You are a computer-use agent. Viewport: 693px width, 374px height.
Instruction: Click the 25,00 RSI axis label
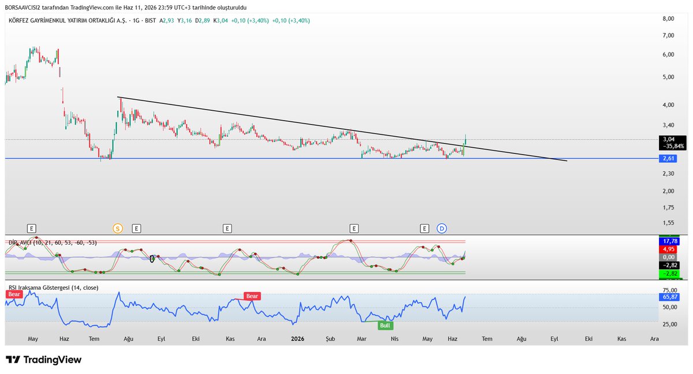click(x=670, y=324)
